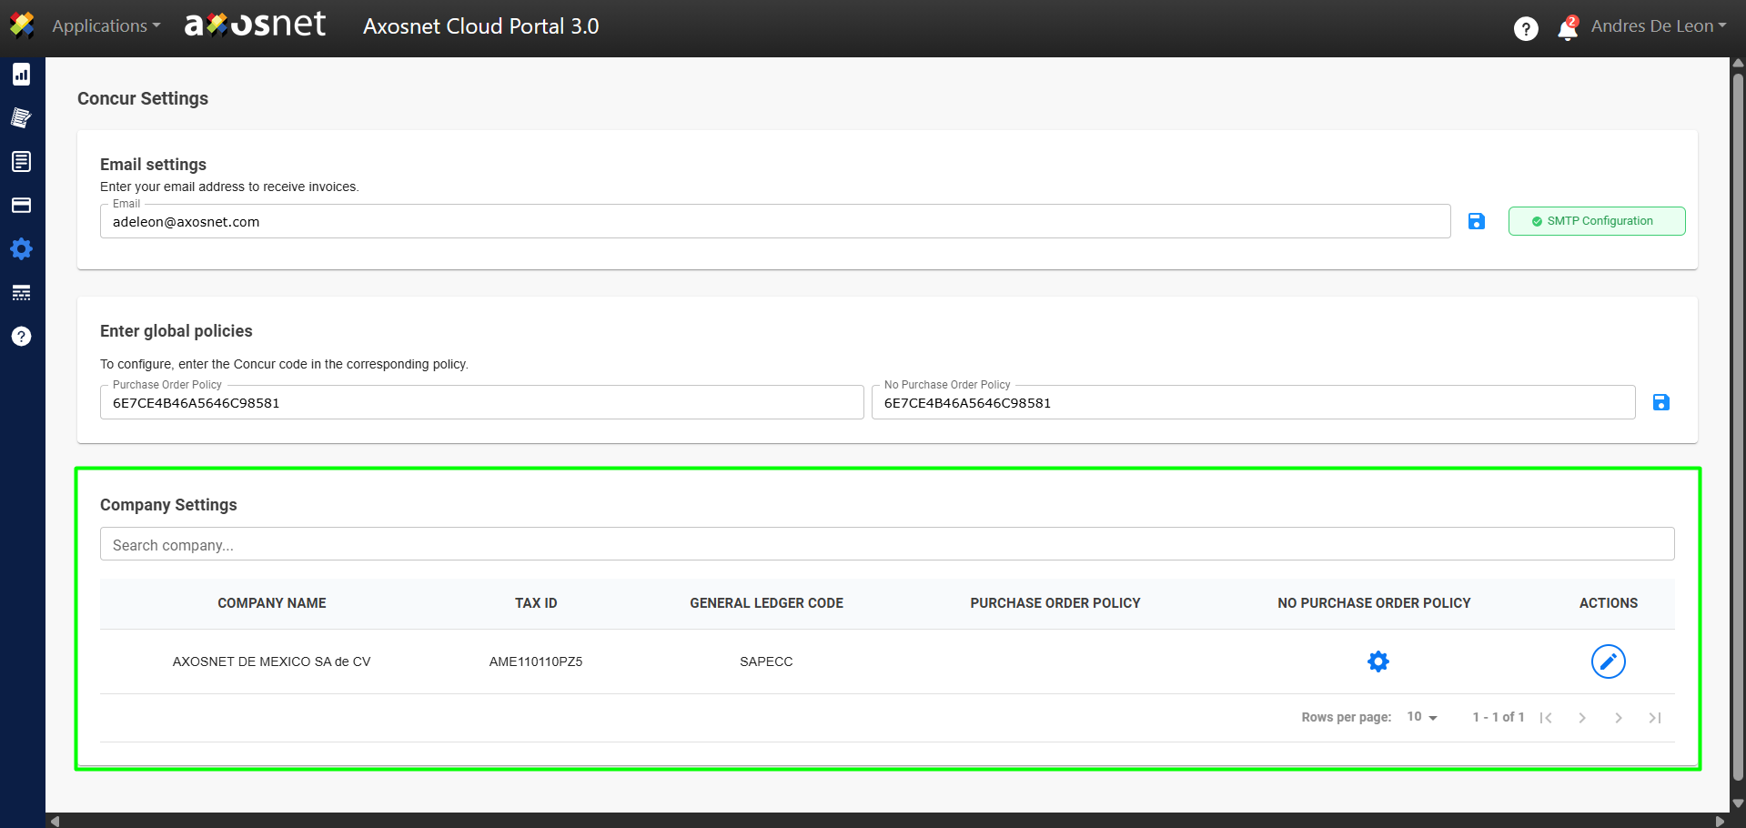Open the table rows icon in sidebar
The height and width of the screenshot is (828, 1746).
22,293
